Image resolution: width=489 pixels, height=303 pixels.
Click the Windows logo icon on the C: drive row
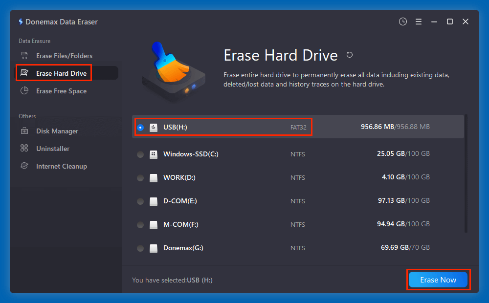154,154
